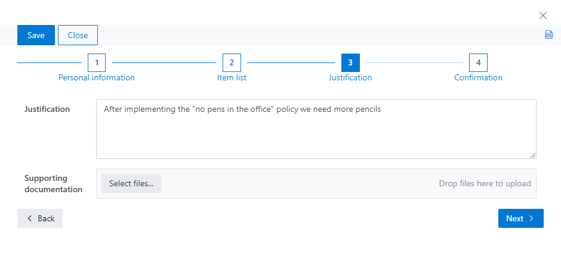Screen dimensions: 561x260
Task: Click the bold Justification field label
Action: coord(47,109)
